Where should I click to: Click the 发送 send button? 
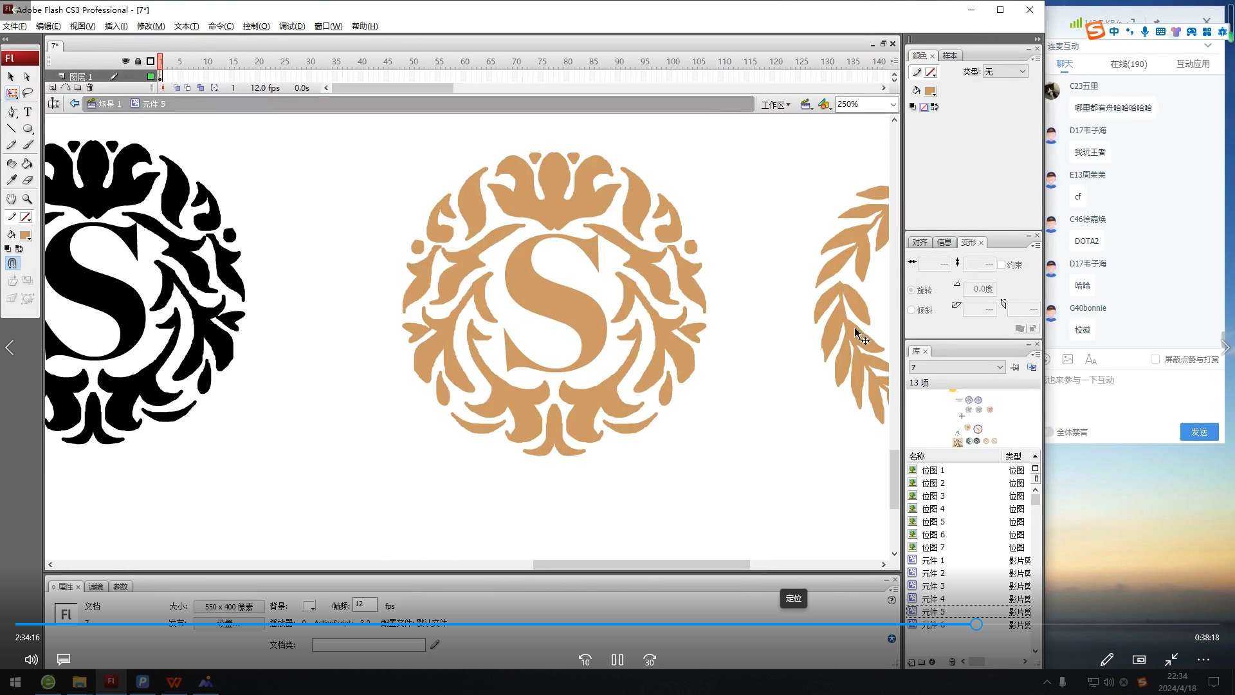click(1199, 432)
